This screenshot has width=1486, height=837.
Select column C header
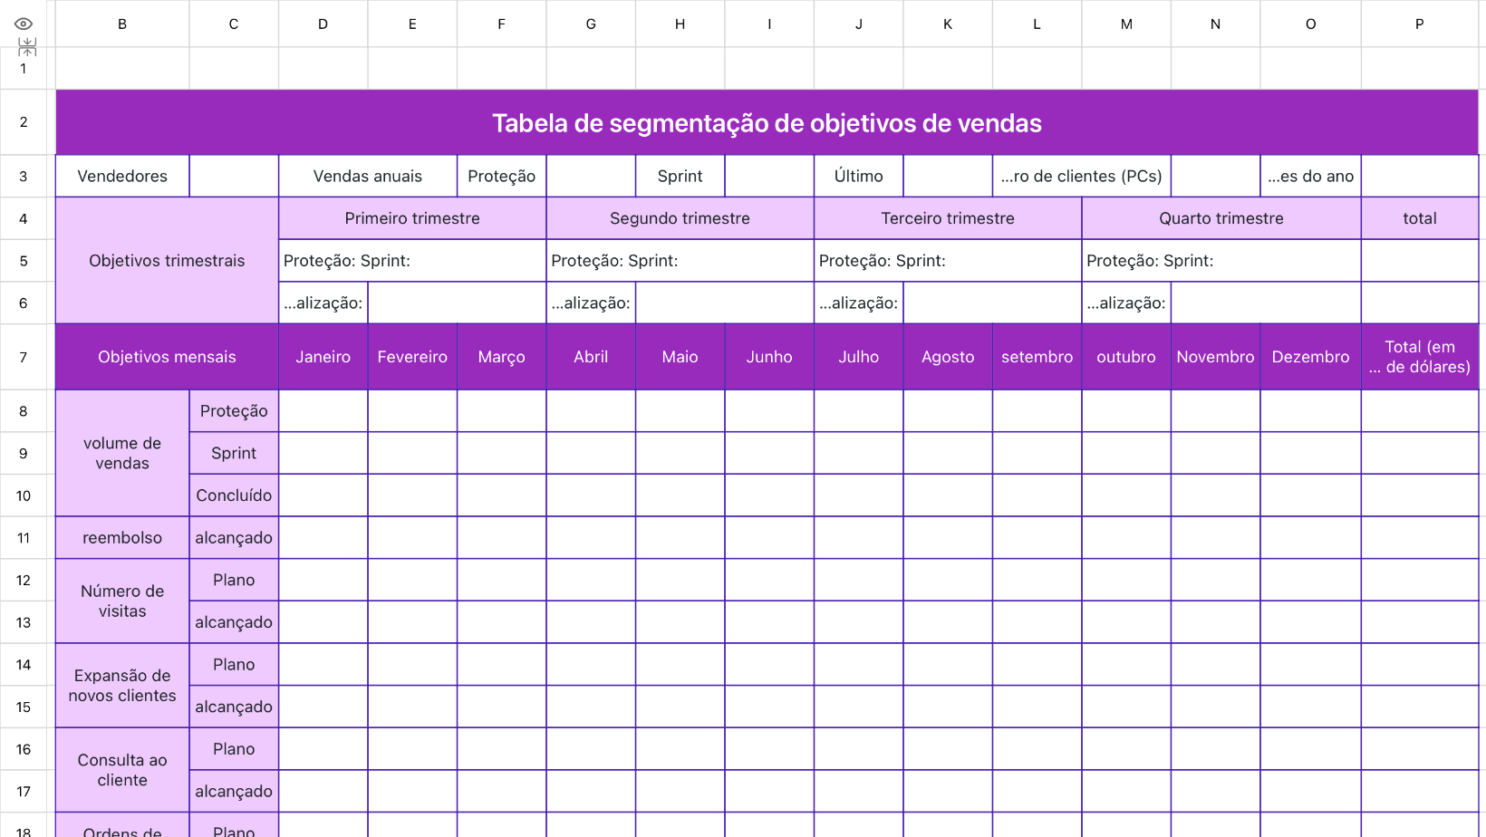coord(234,24)
